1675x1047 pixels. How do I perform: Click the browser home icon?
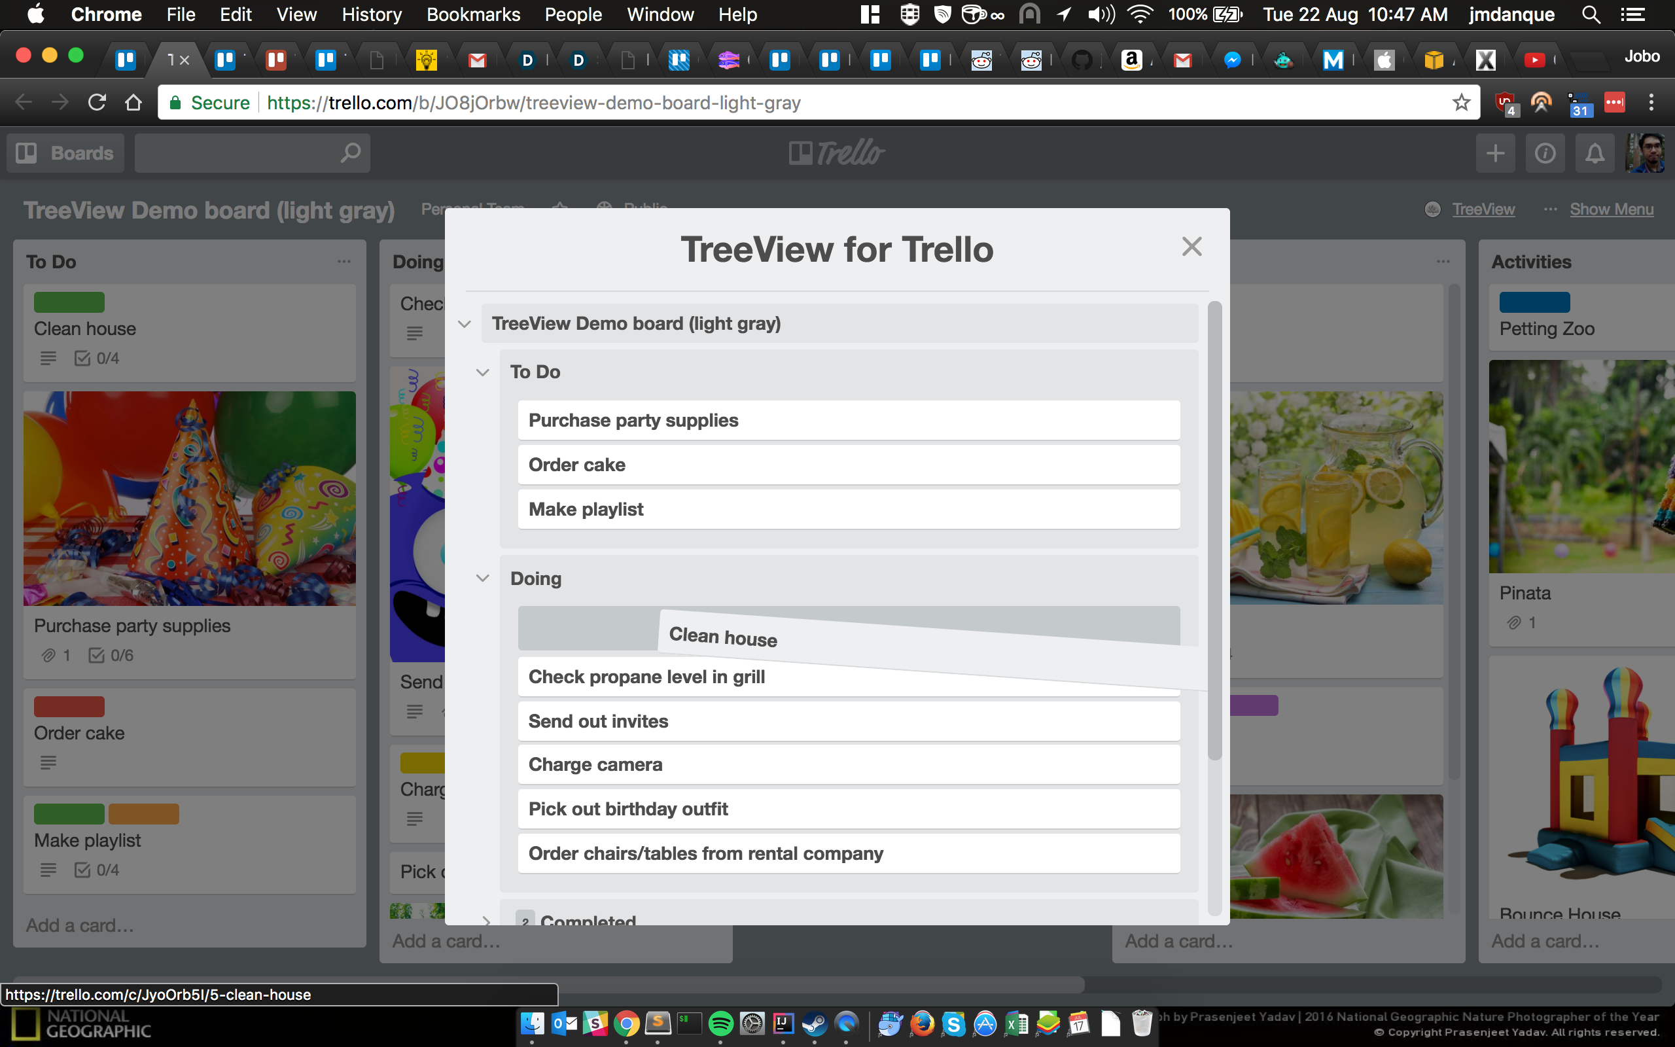coord(133,103)
